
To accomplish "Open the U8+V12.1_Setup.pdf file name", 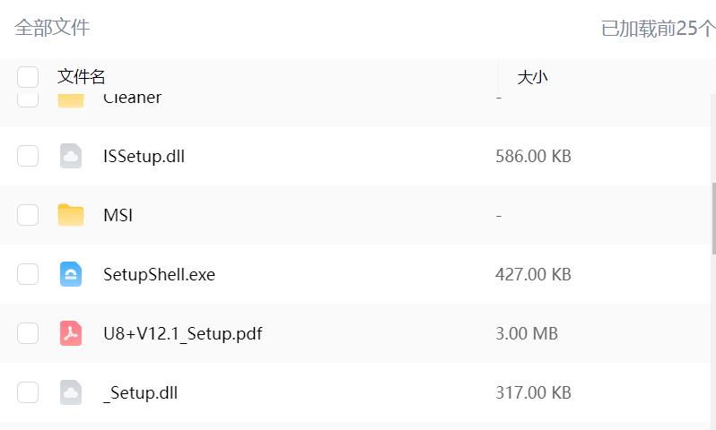I will [x=182, y=333].
